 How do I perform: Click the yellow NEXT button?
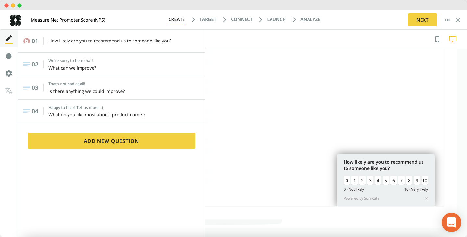[x=422, y=20]
